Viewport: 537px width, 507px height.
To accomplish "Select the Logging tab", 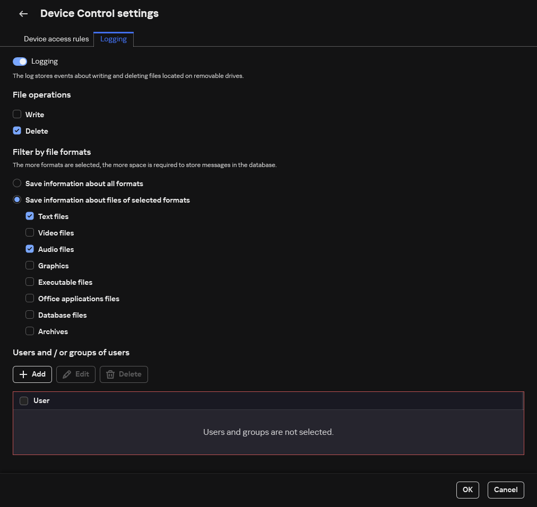I will pos(114,39).
